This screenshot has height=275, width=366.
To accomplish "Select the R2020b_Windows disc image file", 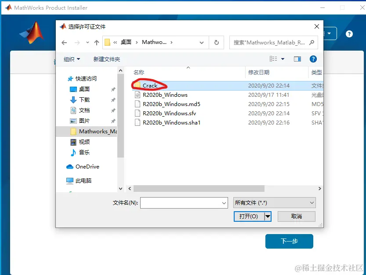I will click(165, 95).
